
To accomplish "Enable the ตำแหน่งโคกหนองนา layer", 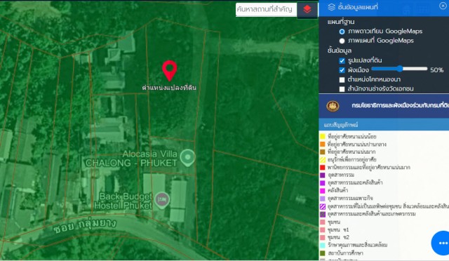I will coord(342,80).
